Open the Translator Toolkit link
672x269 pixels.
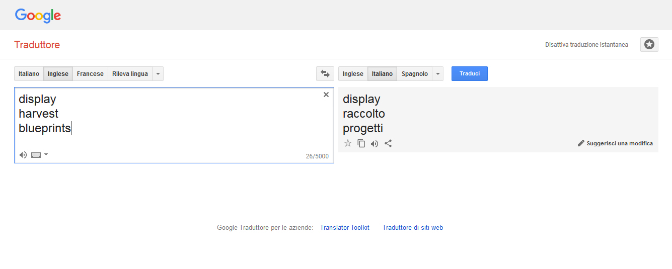(x=345, y=228)
